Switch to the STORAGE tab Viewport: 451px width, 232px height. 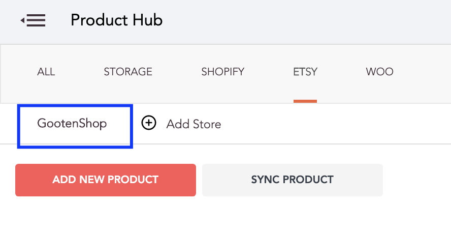pyautogui.click(x=128, y=72)
